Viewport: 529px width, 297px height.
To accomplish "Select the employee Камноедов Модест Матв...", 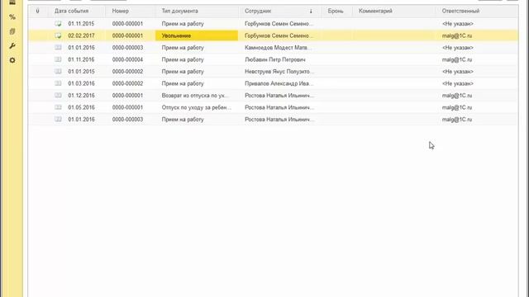I will pyautogui.click(x=278, y=48).
